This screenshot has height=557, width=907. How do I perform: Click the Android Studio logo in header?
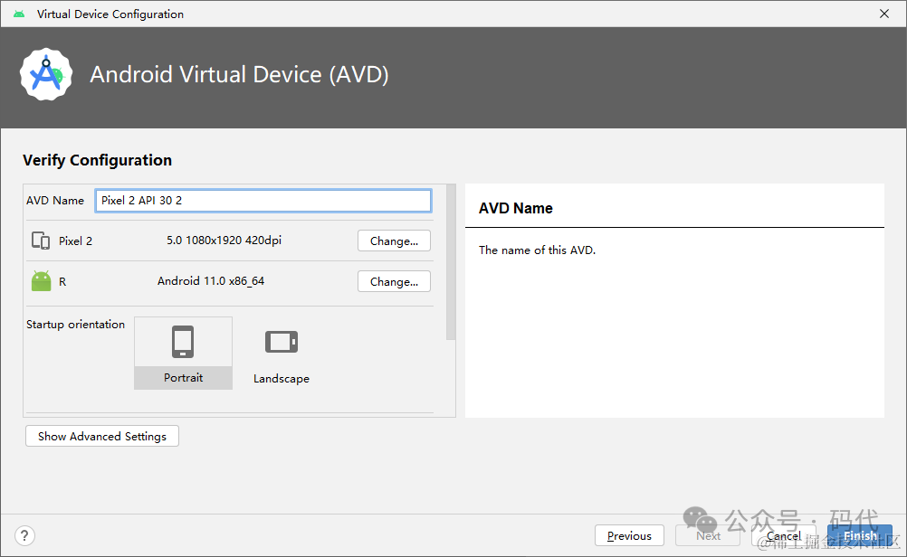point(46,74)
